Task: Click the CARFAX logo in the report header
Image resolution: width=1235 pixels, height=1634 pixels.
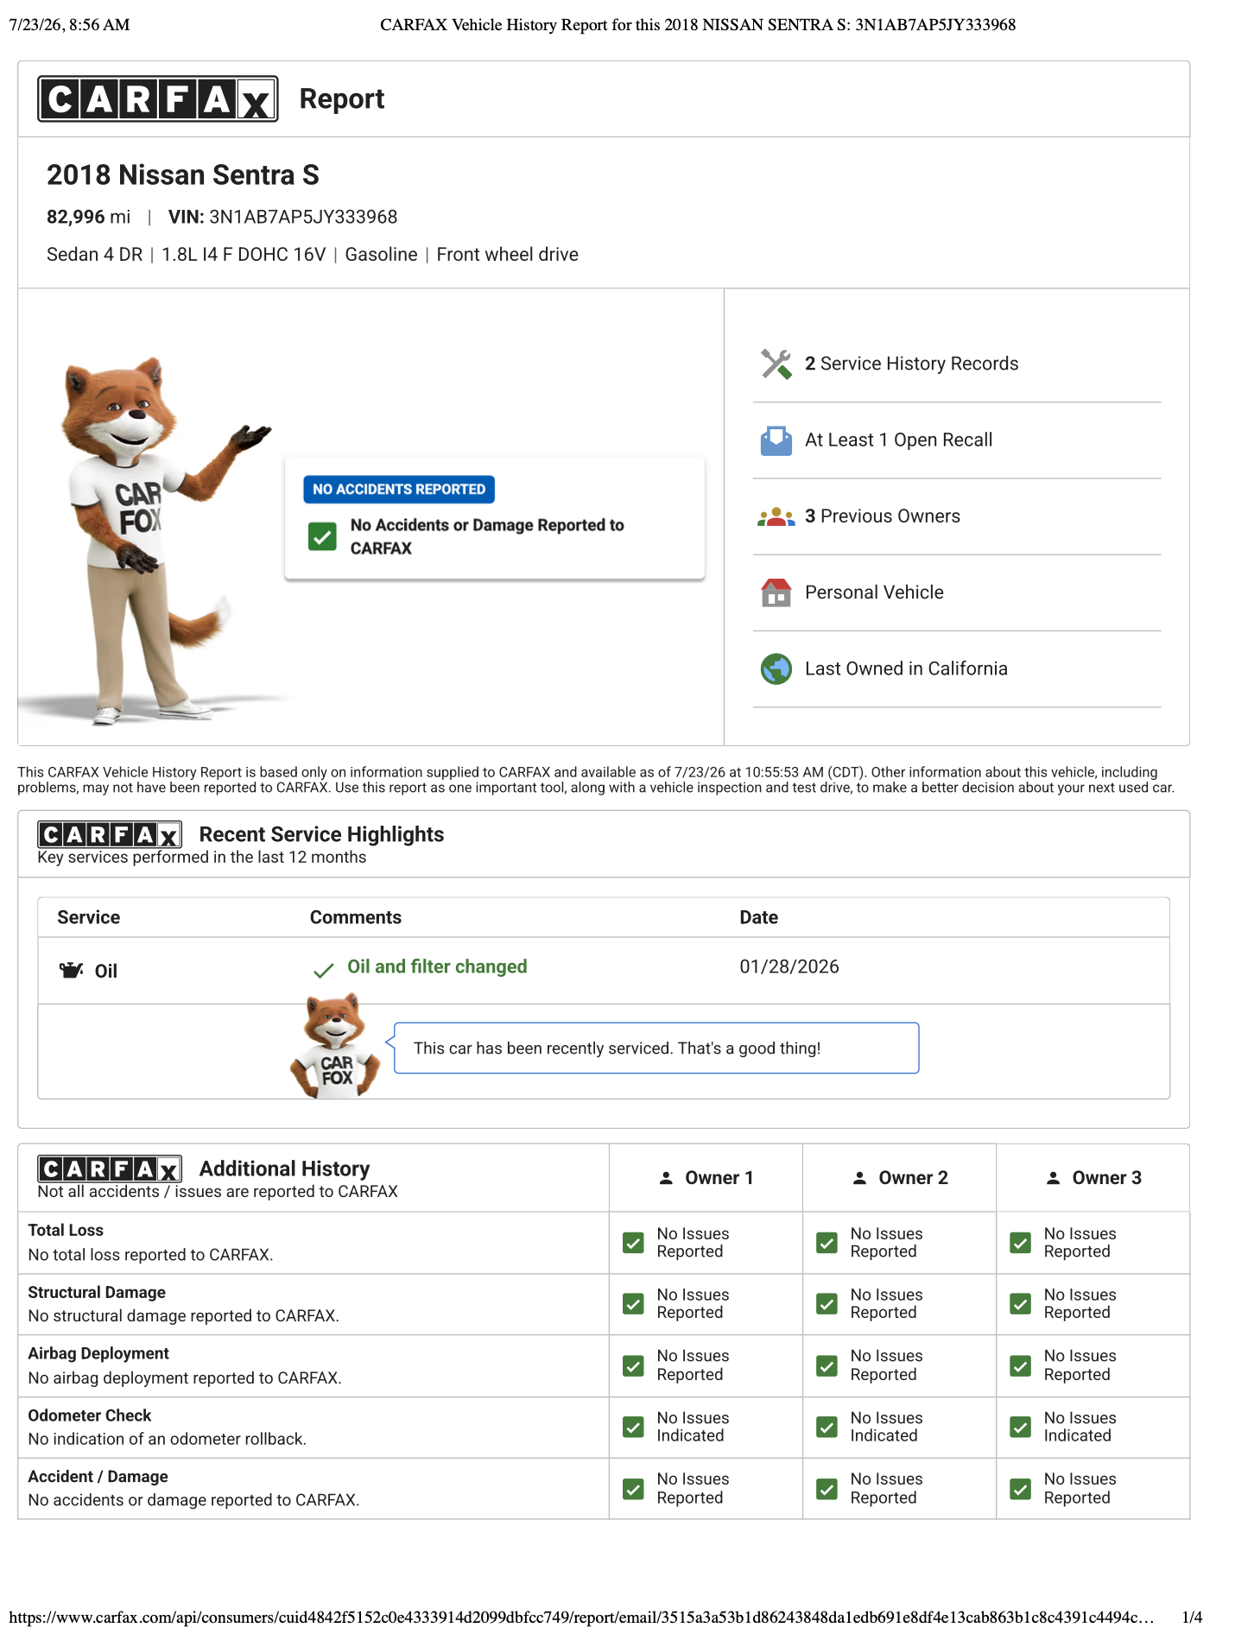Action: point(158,98)
